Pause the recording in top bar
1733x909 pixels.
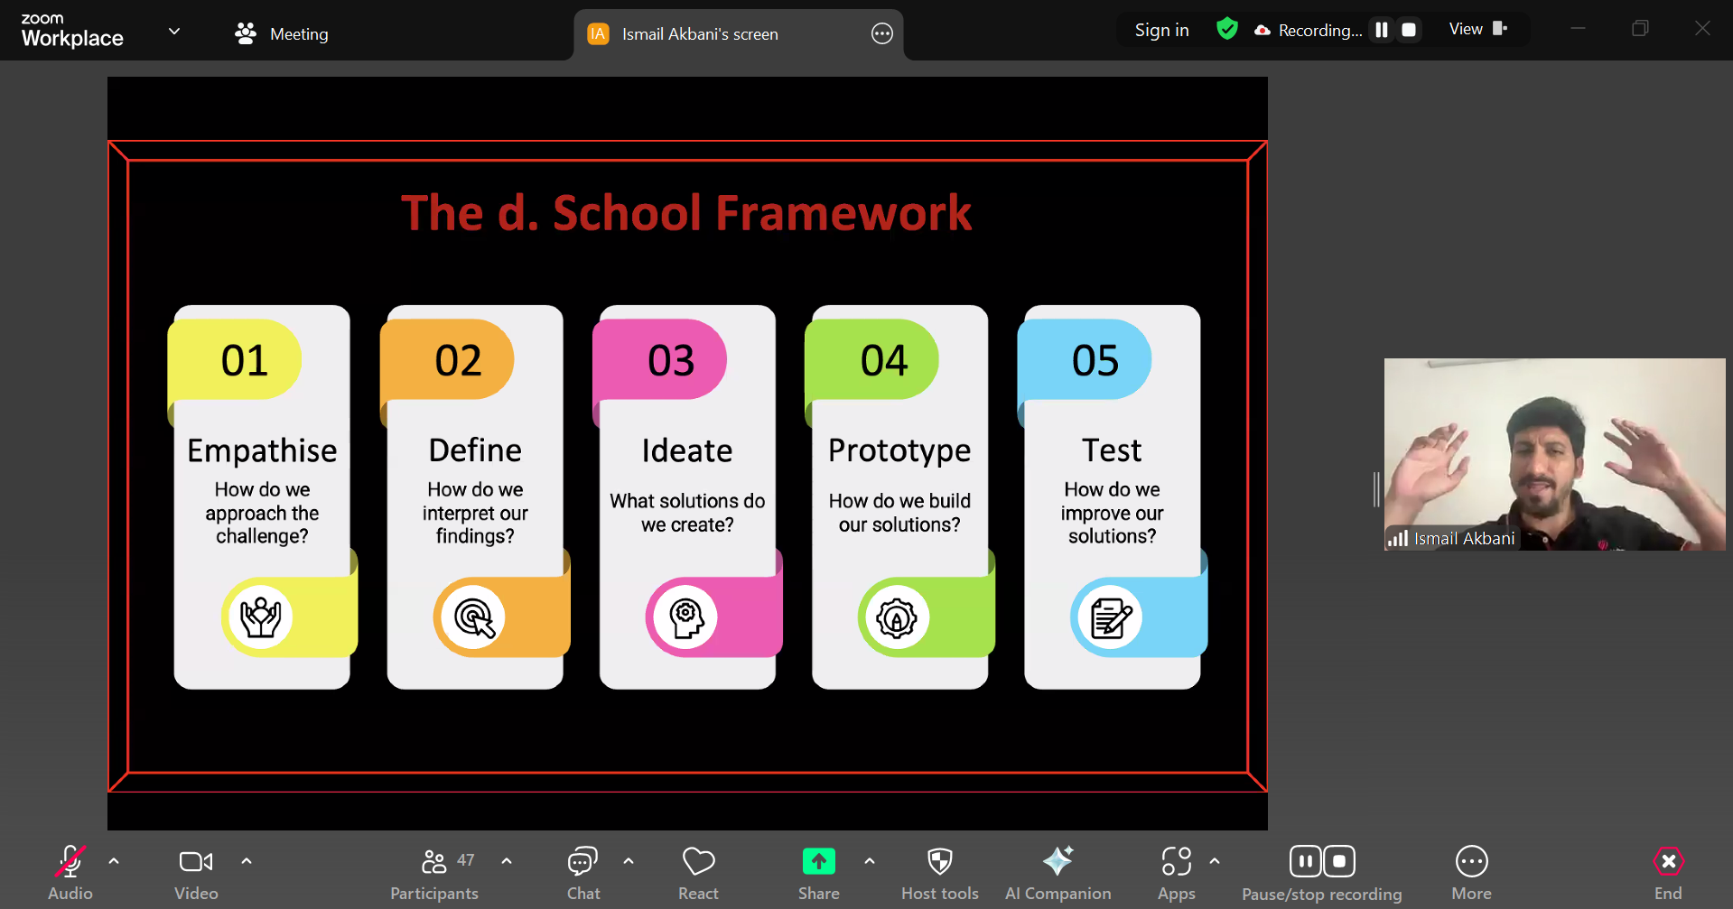coord(1381,30)
